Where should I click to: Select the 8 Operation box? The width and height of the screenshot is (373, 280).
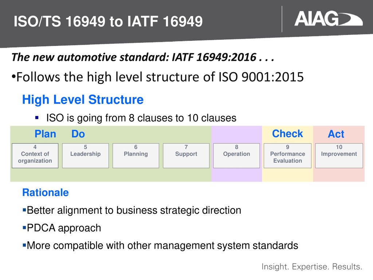tap(236, 156)
